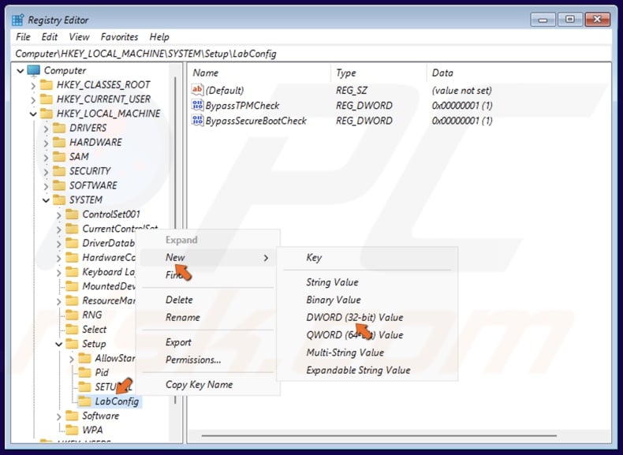The height and width of the screenshot is (455, 623).
Task: Open the View menu
Action: click(79, 37)
